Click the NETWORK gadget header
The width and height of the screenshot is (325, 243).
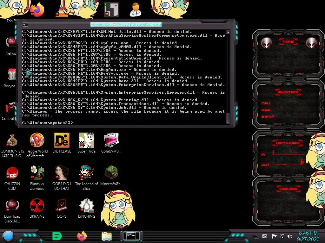coord(288,143)
